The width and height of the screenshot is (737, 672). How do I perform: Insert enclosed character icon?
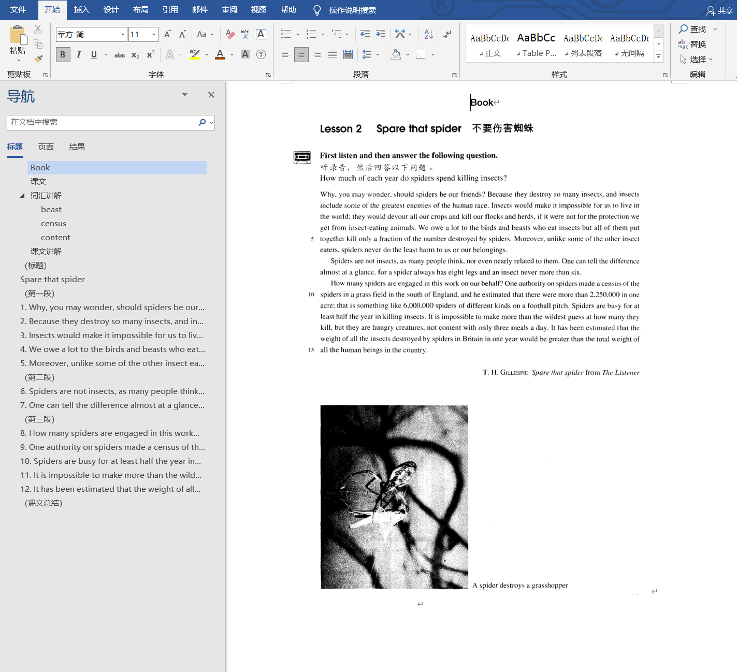[261, 54]
